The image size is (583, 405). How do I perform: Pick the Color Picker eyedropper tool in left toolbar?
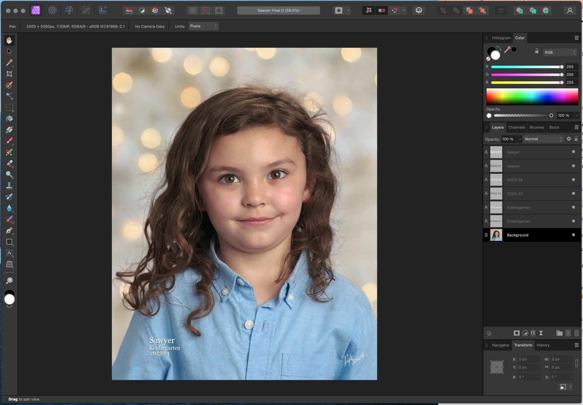click(9, 63)
